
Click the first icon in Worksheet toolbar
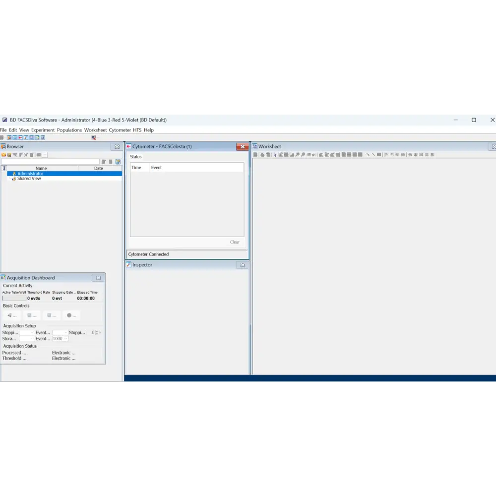pyautogui.click(x=255, y=155)
